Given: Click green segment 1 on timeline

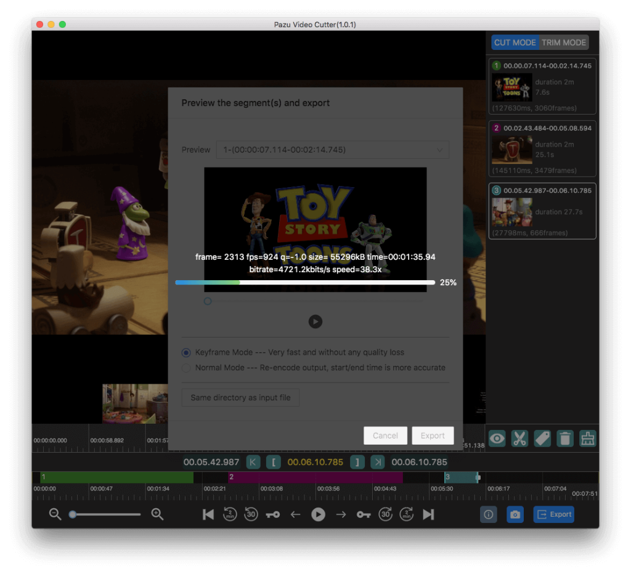Looking at the screenshot, I should [x=116, y=477].
